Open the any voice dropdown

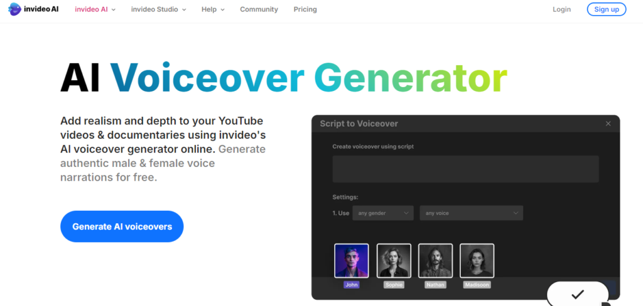[x=471, y=213]
